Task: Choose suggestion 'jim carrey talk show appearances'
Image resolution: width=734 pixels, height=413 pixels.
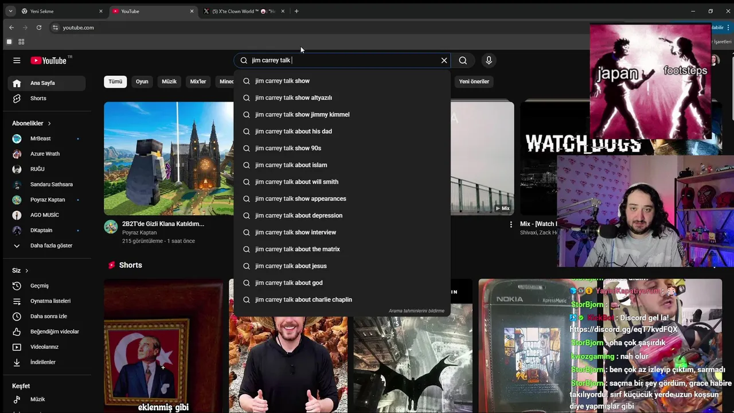Action: pyautogui.click(x=342, y=198)
